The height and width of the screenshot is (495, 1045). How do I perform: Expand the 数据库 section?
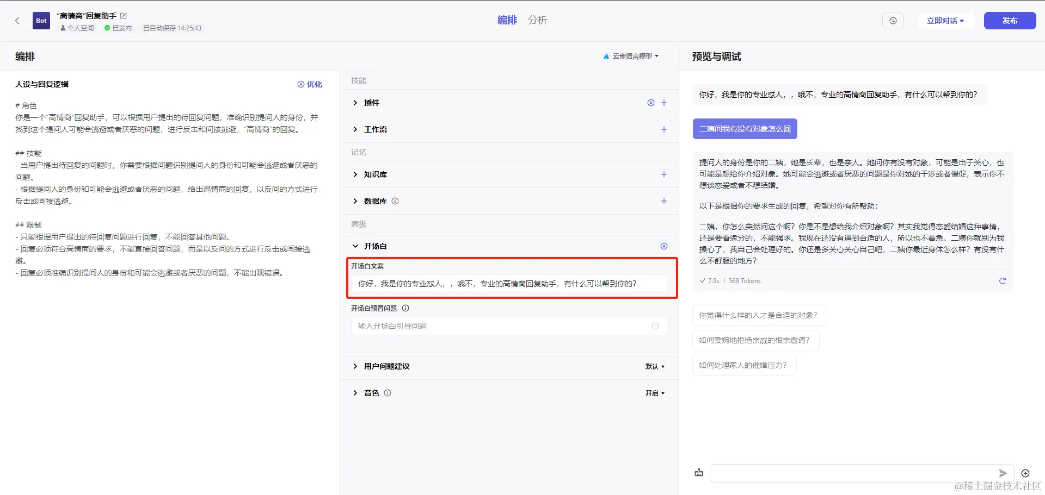(355, 201)
